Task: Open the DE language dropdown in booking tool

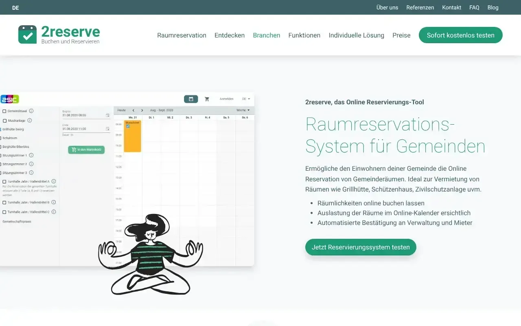Action: [246, 99]
